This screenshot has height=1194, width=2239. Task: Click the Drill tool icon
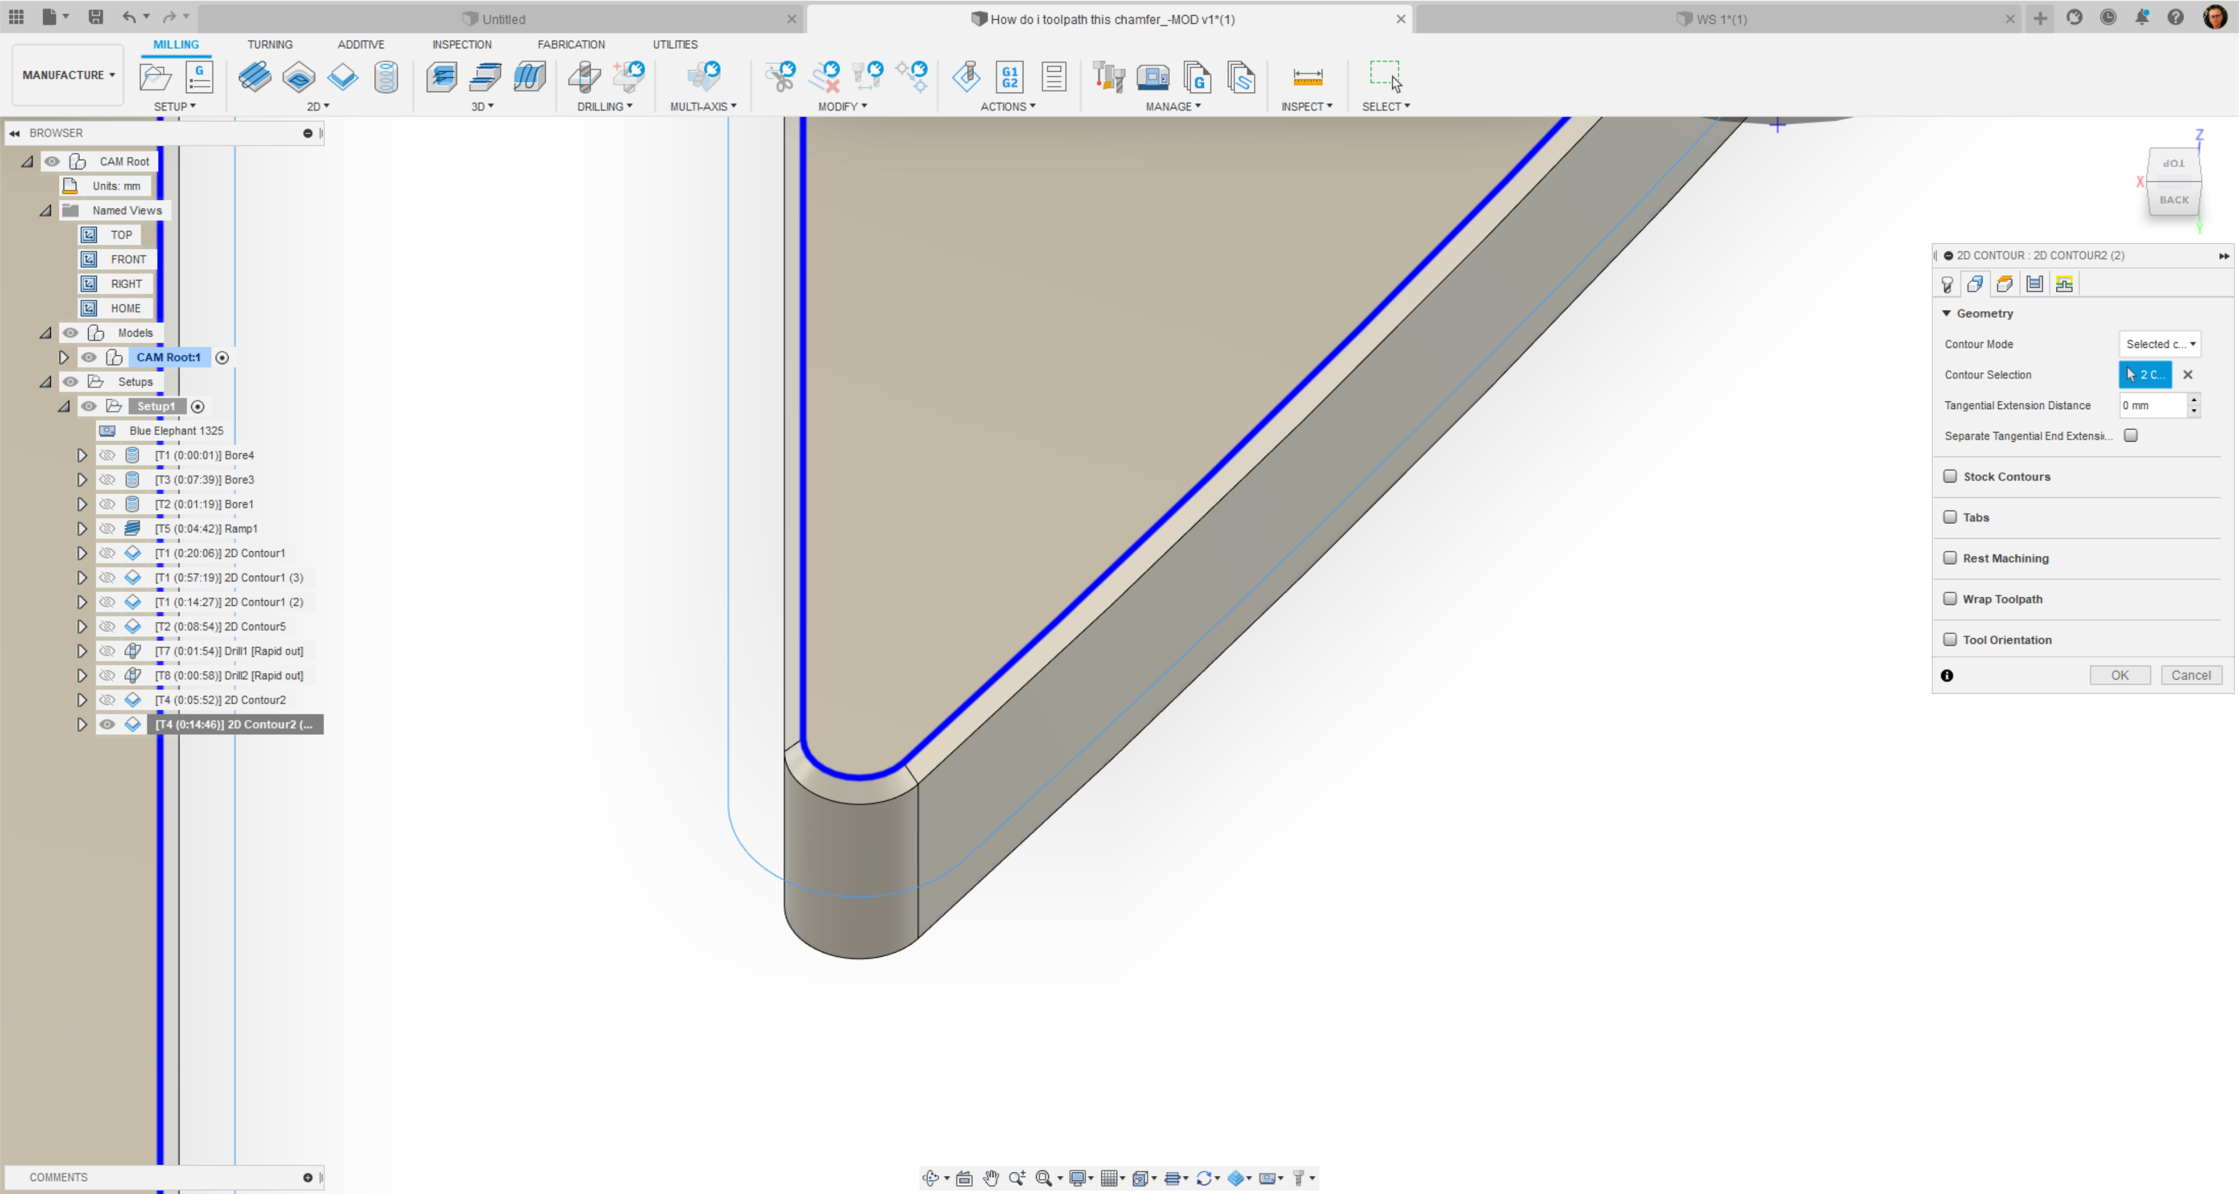coord(584,76)
